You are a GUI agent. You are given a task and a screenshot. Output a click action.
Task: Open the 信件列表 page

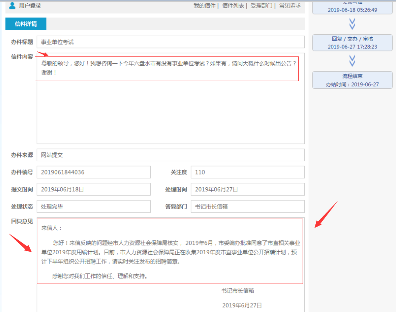click(x=233, y=6)
